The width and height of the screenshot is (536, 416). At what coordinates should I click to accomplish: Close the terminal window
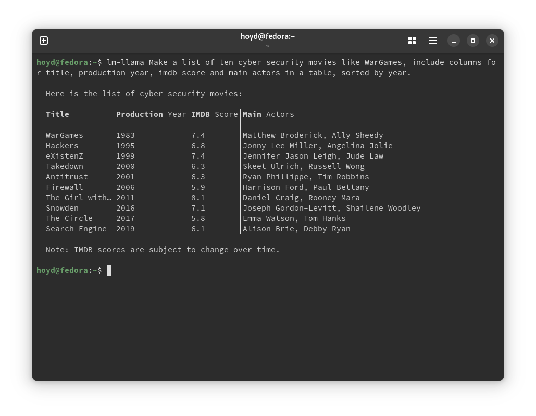click(492, 41)
